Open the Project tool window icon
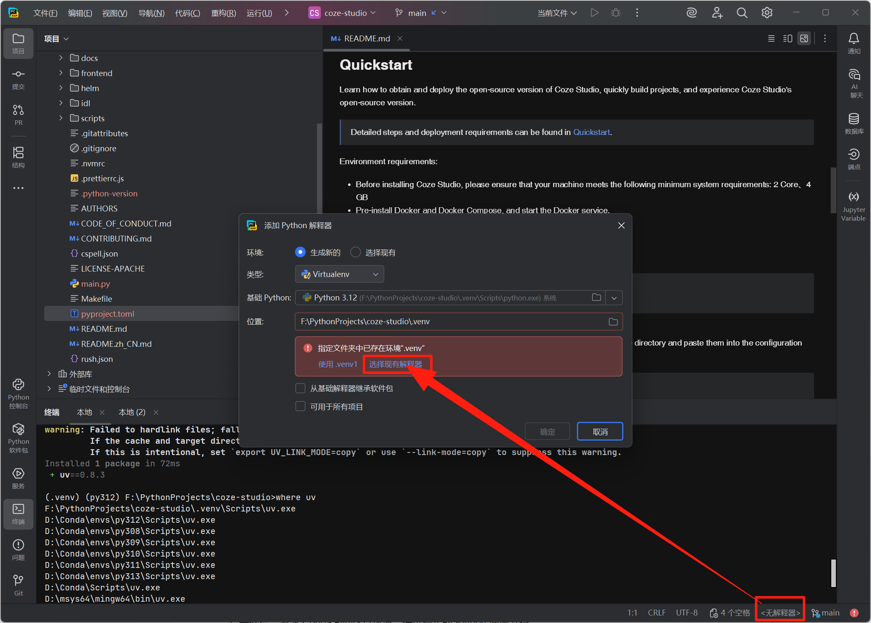 tap(18, 43)
